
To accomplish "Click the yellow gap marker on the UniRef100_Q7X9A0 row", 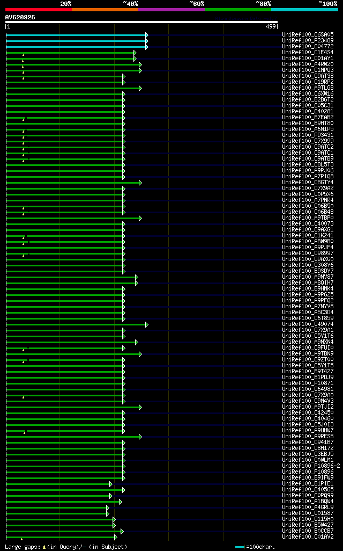I will tap(24, 397).
